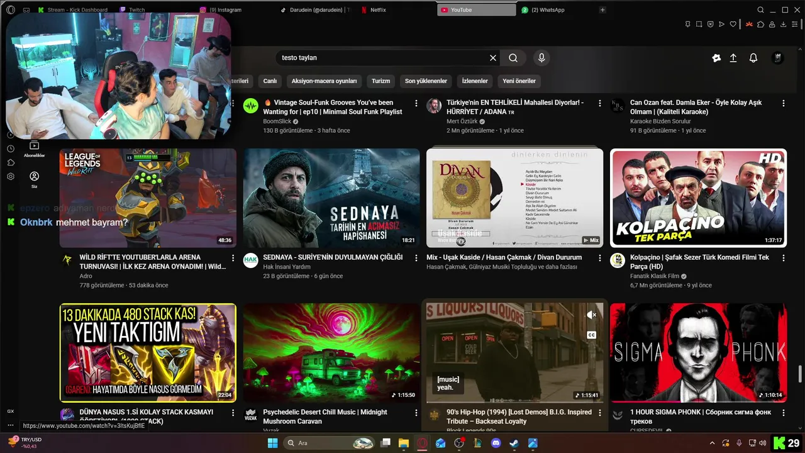Open options for Psychedelic Desert Chill Music

click(416, 413)
